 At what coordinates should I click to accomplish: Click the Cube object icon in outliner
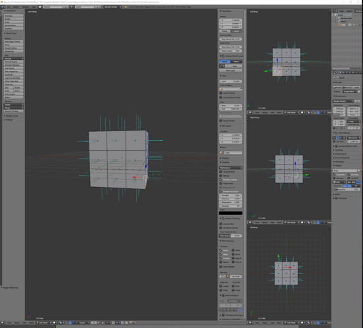(x=339, y=25)
